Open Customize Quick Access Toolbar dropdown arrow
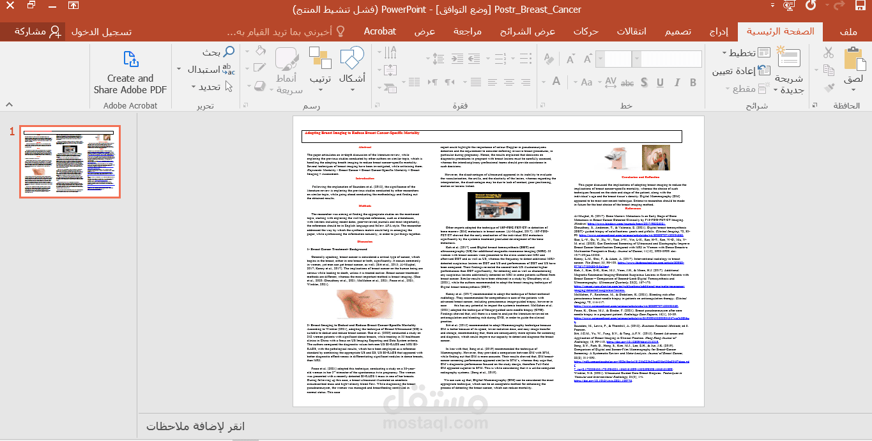Screen dimensions: 872x441 point(772,4)
